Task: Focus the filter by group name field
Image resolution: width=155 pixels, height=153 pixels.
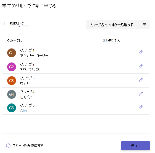Action: (118, 25)
